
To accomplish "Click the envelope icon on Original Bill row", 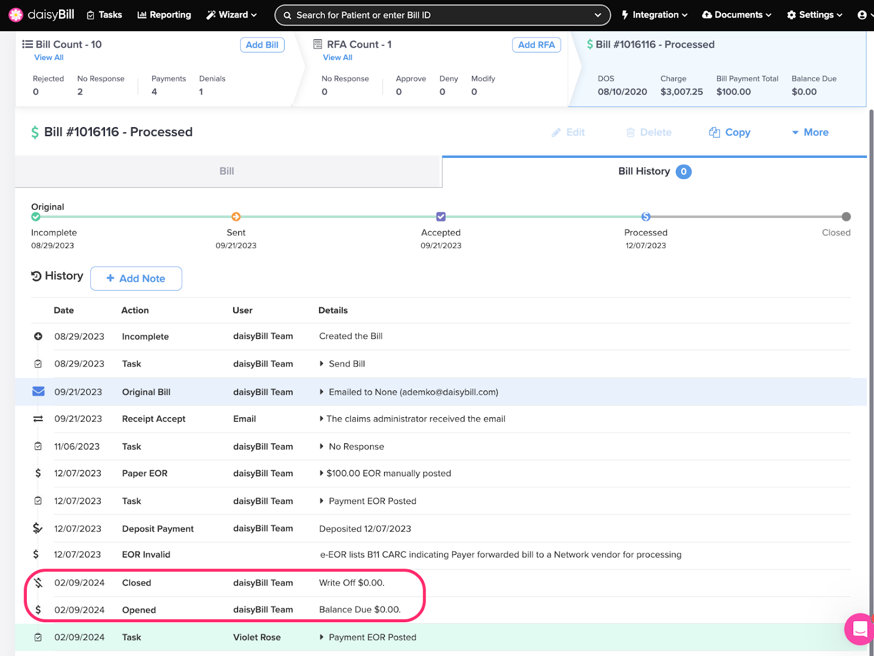I will pyautogui.click(x=38, y=392).
